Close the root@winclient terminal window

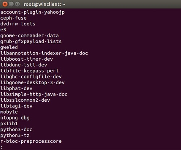(x=5, y=4)
